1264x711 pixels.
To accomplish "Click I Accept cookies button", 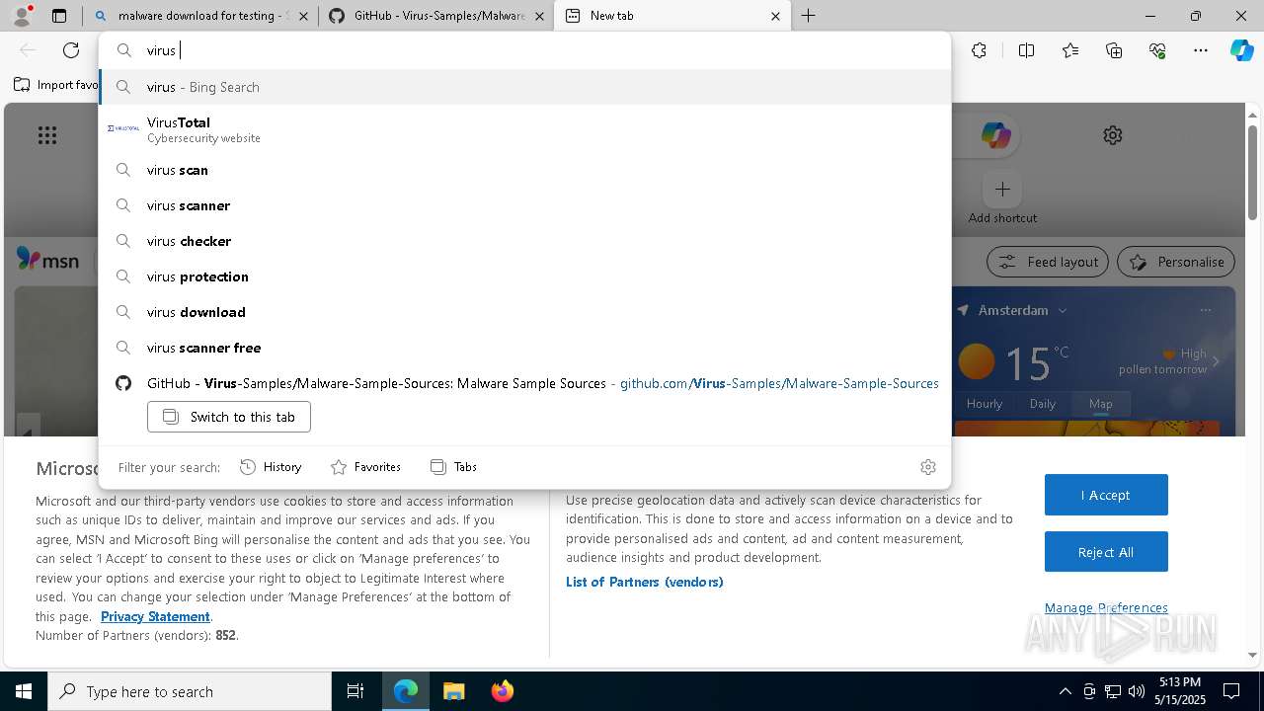I will [x=1106, y=495].
